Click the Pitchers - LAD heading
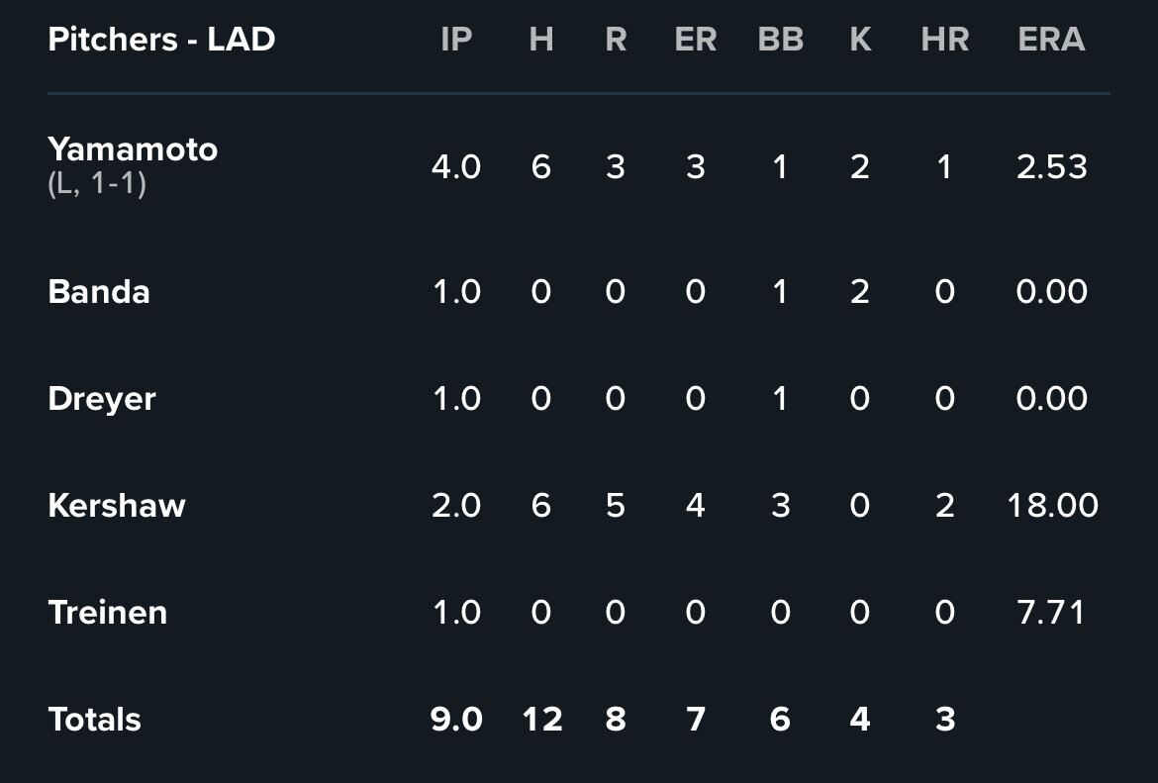 tap(161, 40)
